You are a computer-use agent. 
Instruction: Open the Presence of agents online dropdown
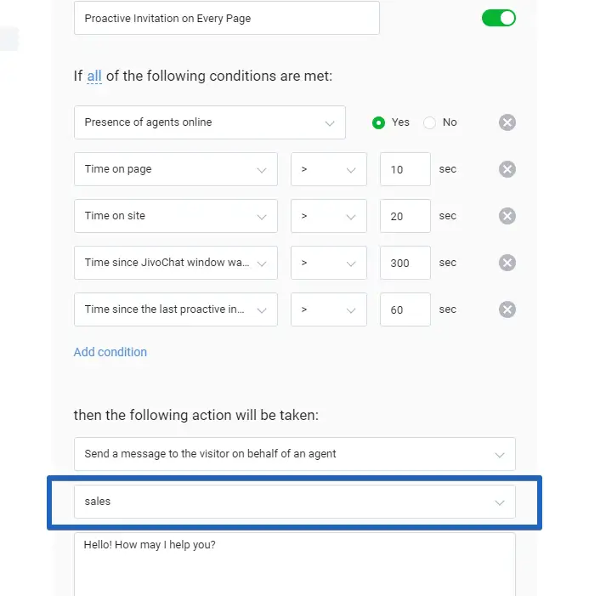[x=209, y=122]
